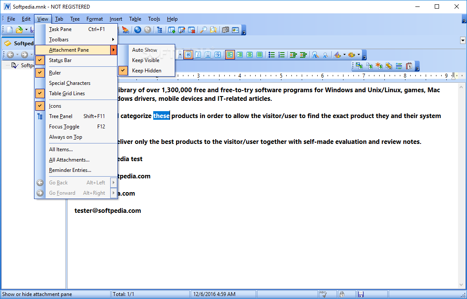Open All Items... dialog entry
Image resolution: width=467 pixels, height=299 pixels.
point(76,149)
